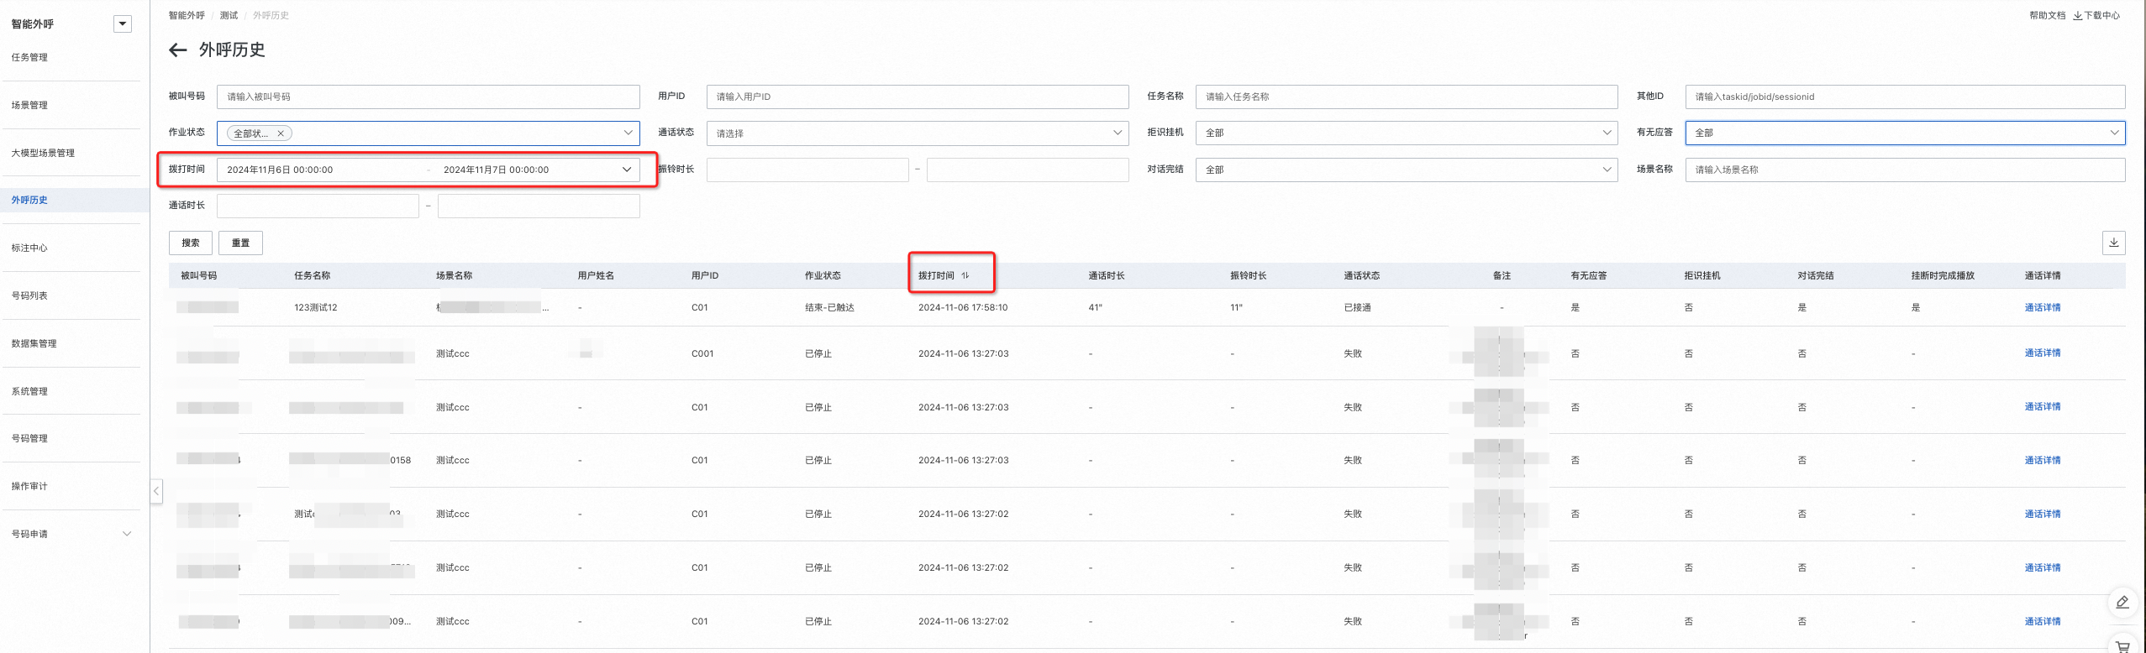Click the export download icon above the table
Viewport: 2146px width, 653px height.
(2113, 243)
